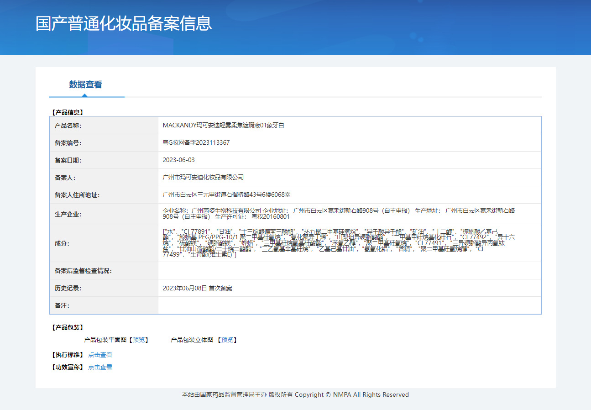Screen dimensions: 591x410
Task: Click 点击查看 next to 执行标准
Action: point(100,355)
